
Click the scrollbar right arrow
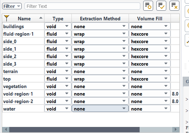point(175,129)
